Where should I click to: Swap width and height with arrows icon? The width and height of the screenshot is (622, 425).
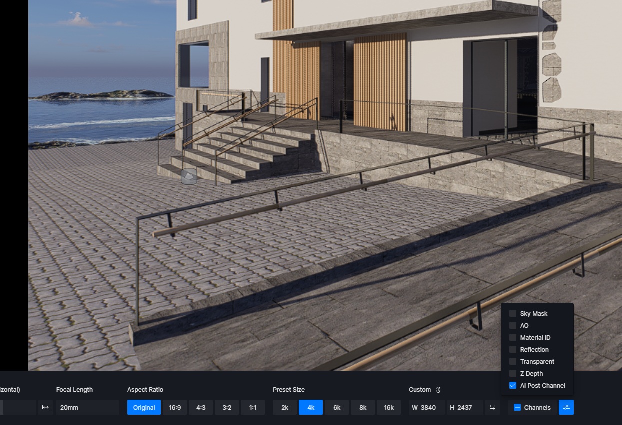[492, 407]
